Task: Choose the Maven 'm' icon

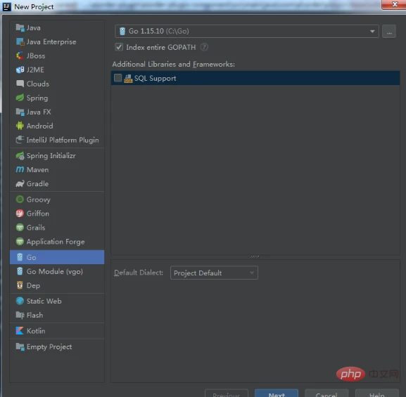Action: (20, 169)
